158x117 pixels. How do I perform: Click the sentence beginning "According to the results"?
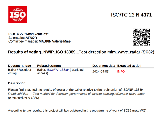click(78, 111)
